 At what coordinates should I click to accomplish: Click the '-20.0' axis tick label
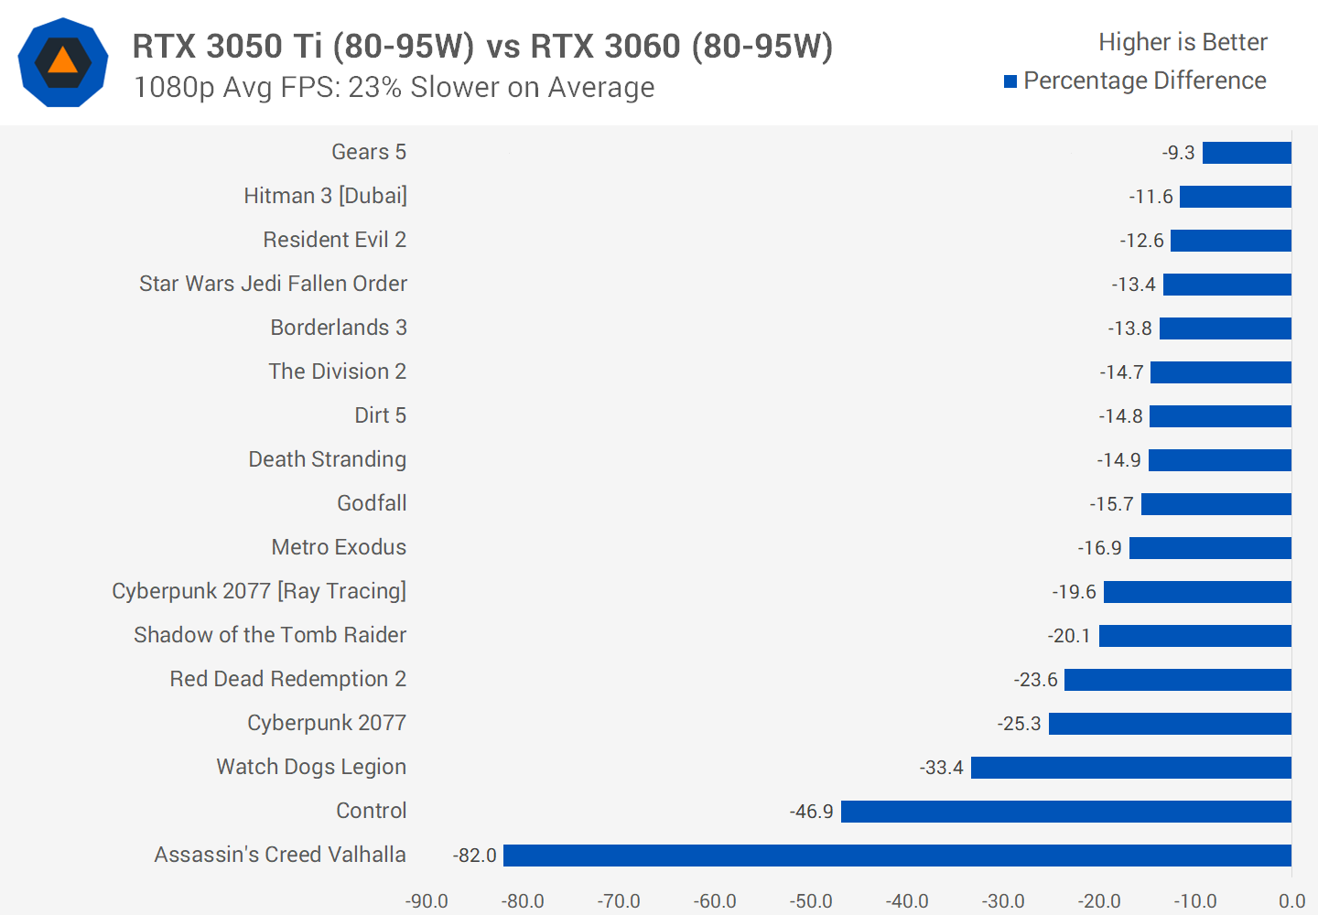[1099, 901]
